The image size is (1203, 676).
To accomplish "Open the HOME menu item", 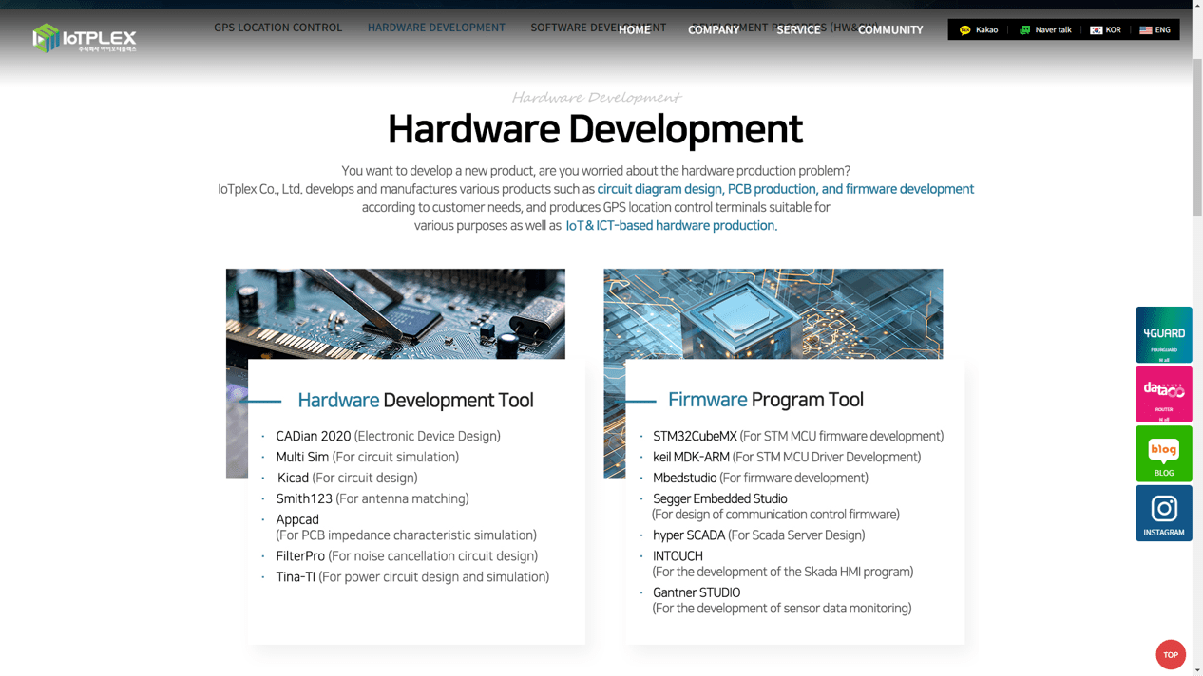I will 634,30.
